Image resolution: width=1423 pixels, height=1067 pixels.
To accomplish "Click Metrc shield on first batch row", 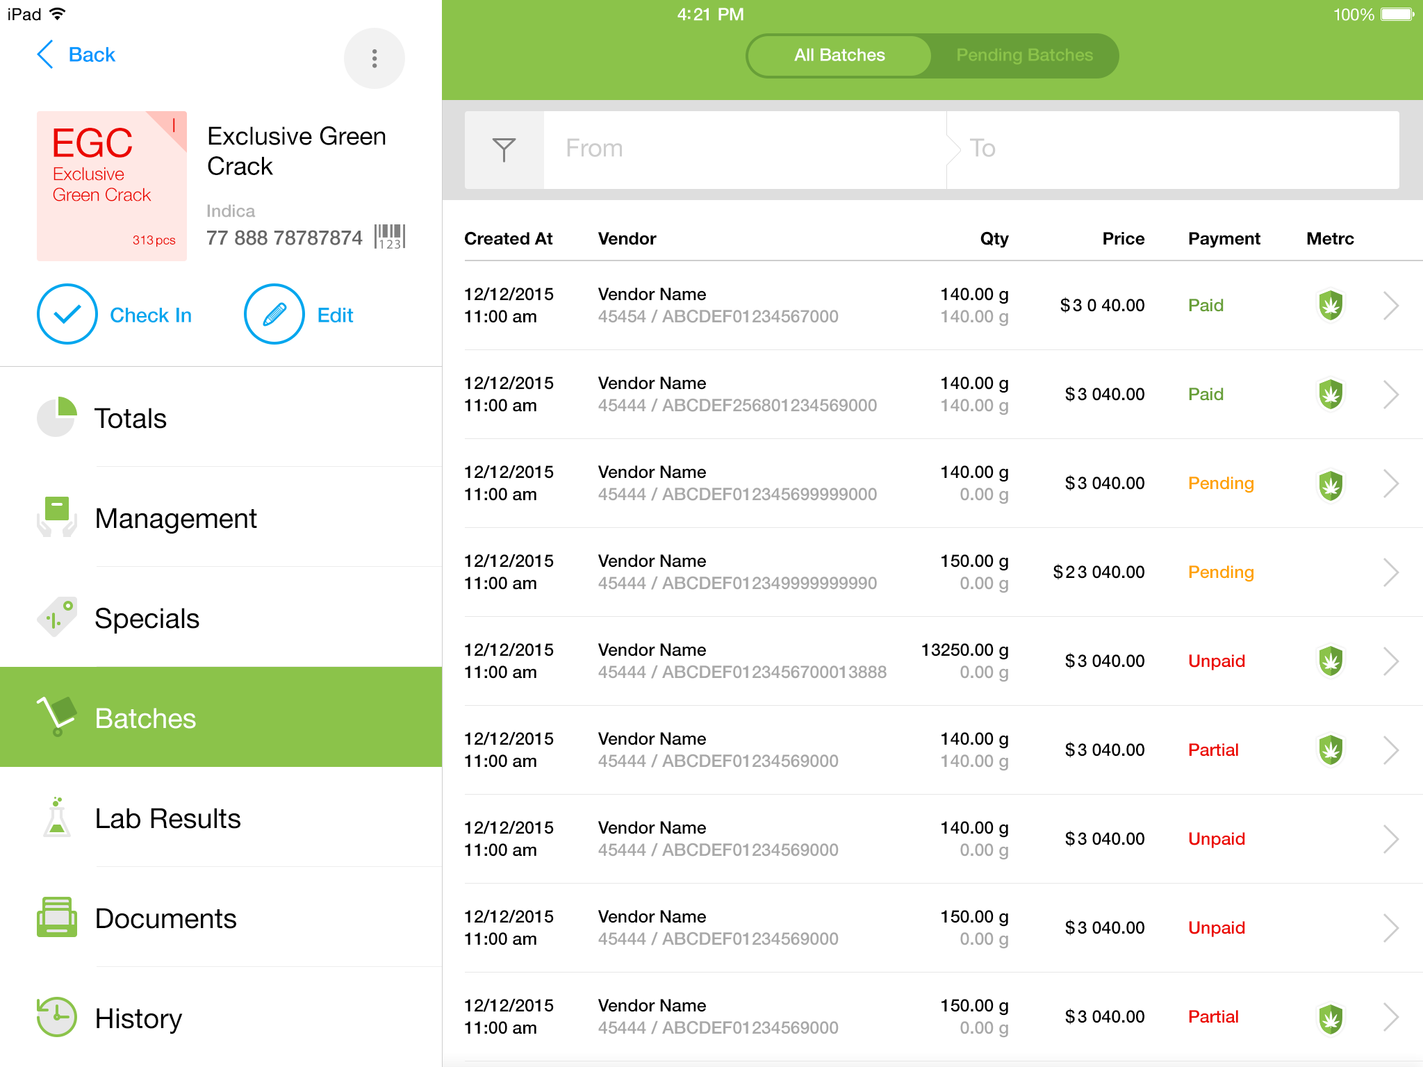I will click(x=1331, y=305).
